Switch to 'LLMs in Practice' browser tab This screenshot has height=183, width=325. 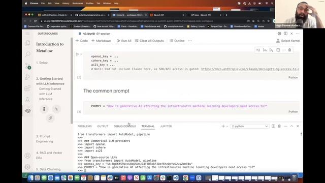tap(55, 15)
